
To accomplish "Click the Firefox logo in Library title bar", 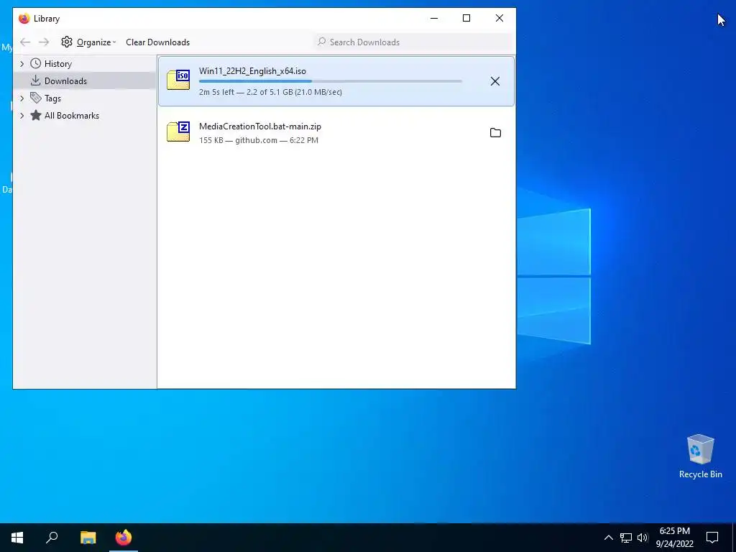I will pyautogui.click(x=24, y=18).
